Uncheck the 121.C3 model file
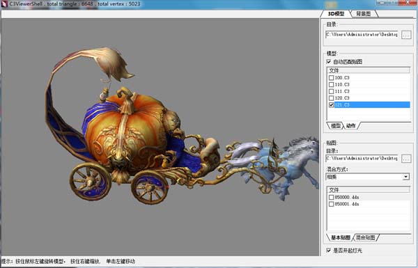The image size is (418, 268). (332, 104)
